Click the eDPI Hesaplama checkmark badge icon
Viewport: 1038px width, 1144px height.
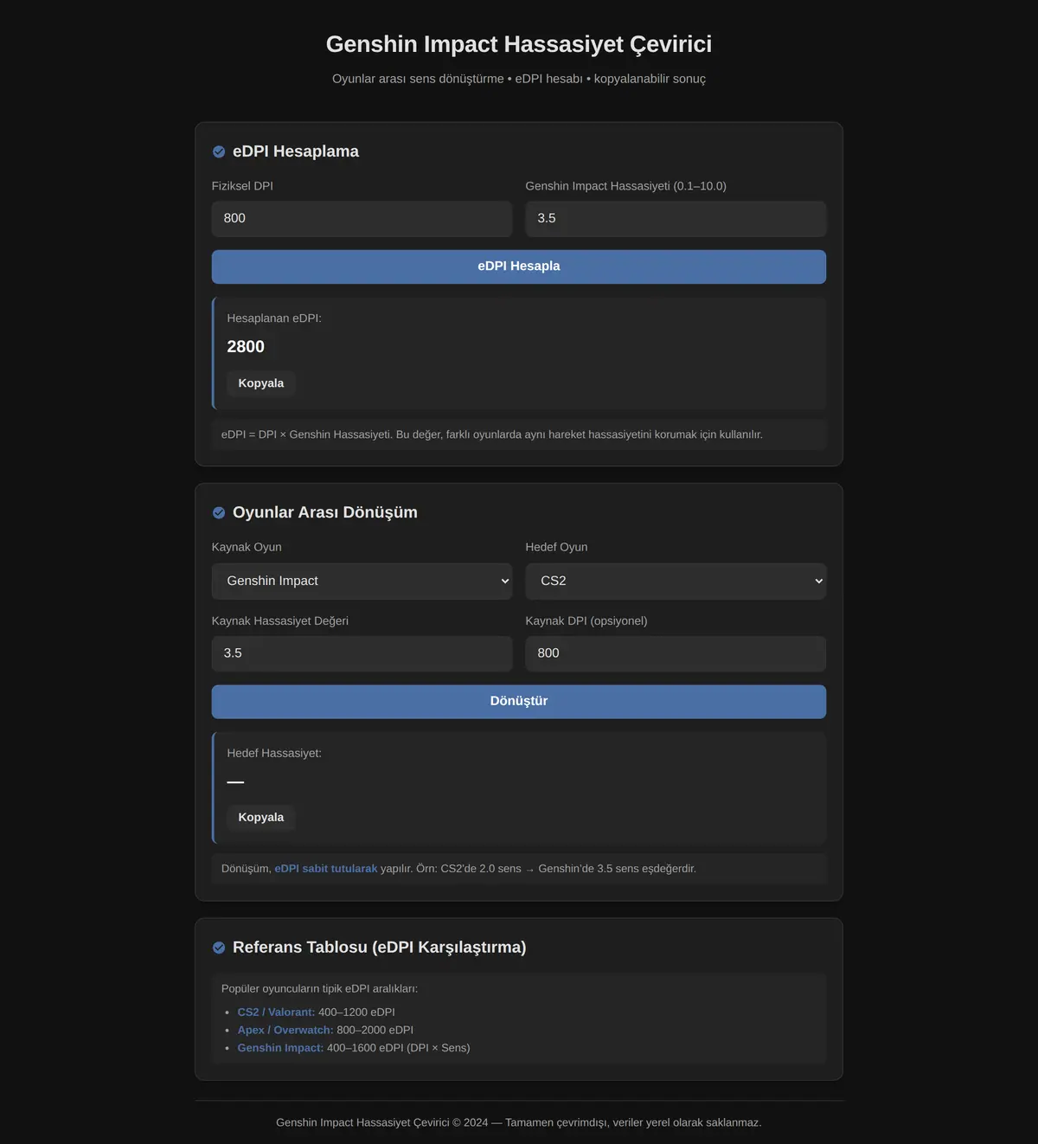tap(219, 151)
